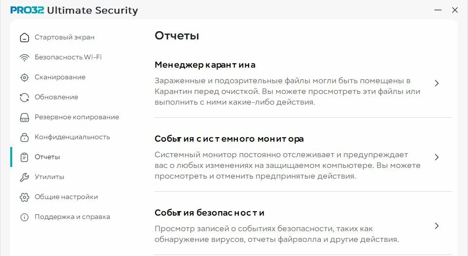Click the home icon for Стартовый экран
Viewport: 468px width, 256px height.
pos(24,37)
